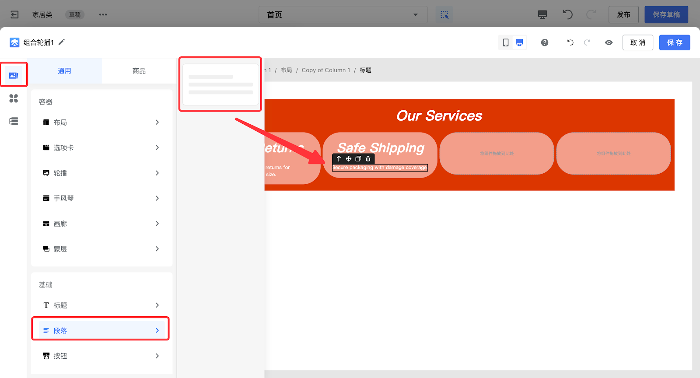Click the move handle on selected element

point(349,159)
